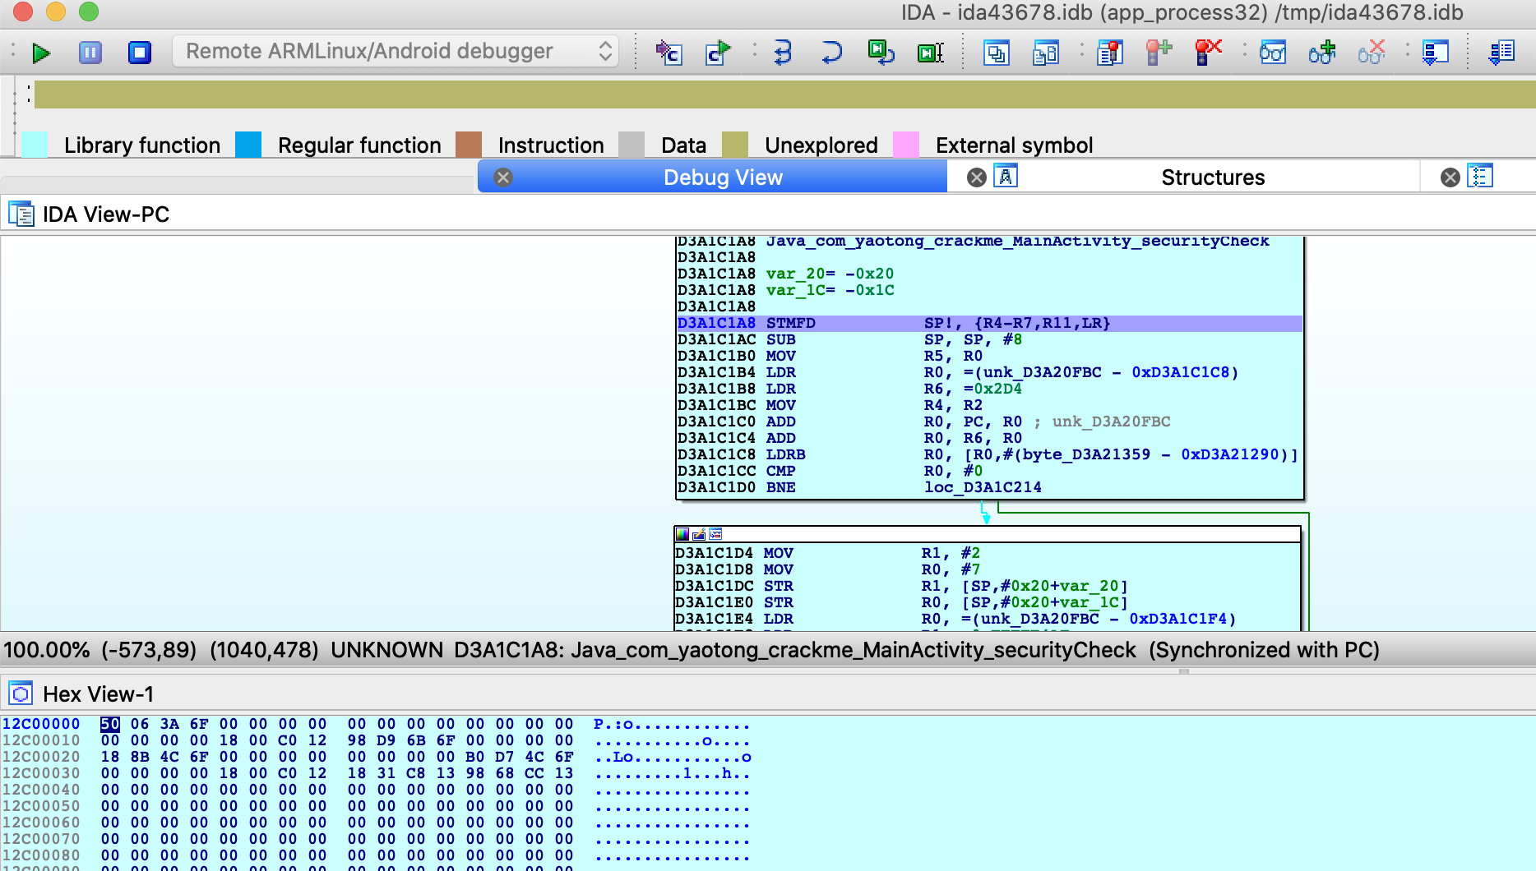Viewport: 1536px width, 871px height.
Task: Click the node color icon in second graph block
Action: (682, 534)
